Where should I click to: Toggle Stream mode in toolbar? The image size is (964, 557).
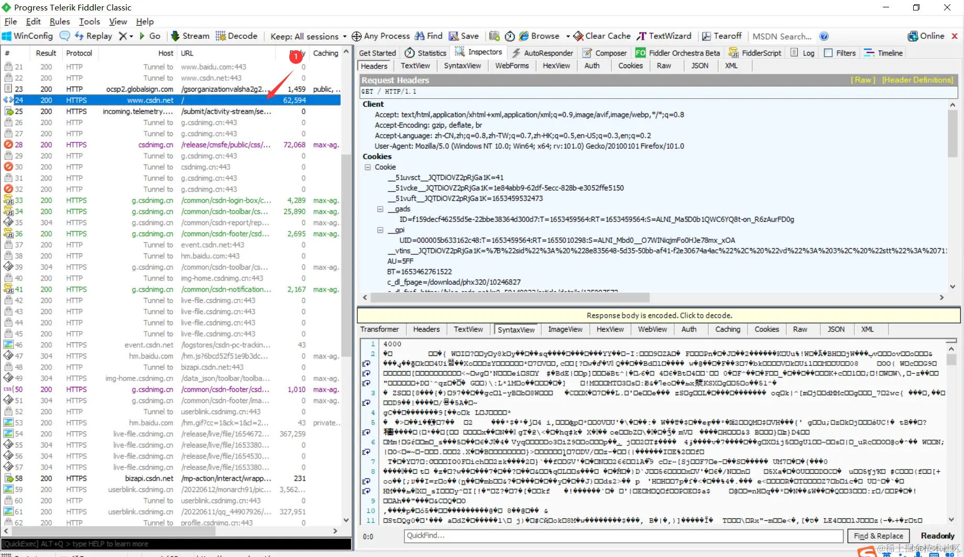(x=190, y=36)
